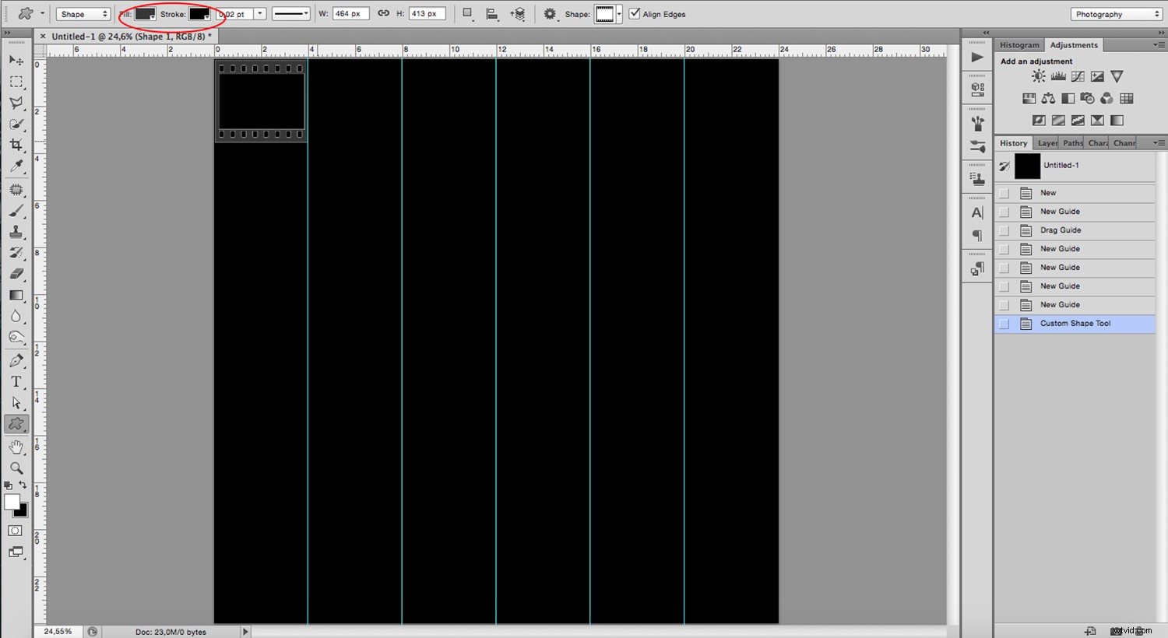Select the Crop tool
Screen dimensions: 1168x638
coord(16,144)
